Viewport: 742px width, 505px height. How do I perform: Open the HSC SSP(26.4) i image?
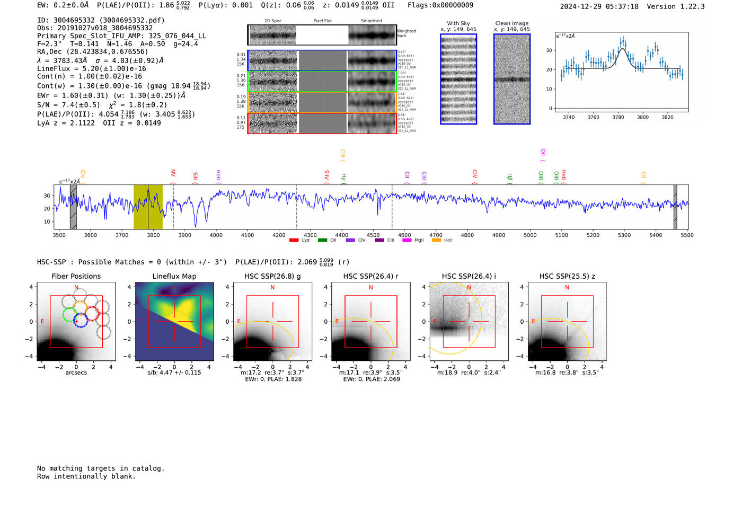tap(469, 321)
